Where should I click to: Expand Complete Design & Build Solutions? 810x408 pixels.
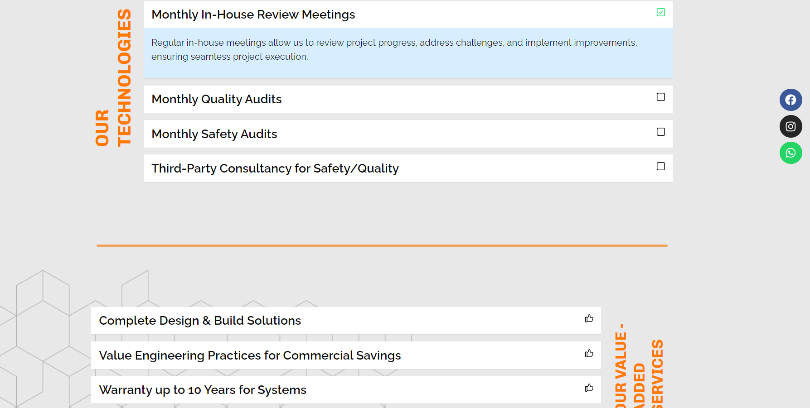pyautogui.click(x=199, y=321)
